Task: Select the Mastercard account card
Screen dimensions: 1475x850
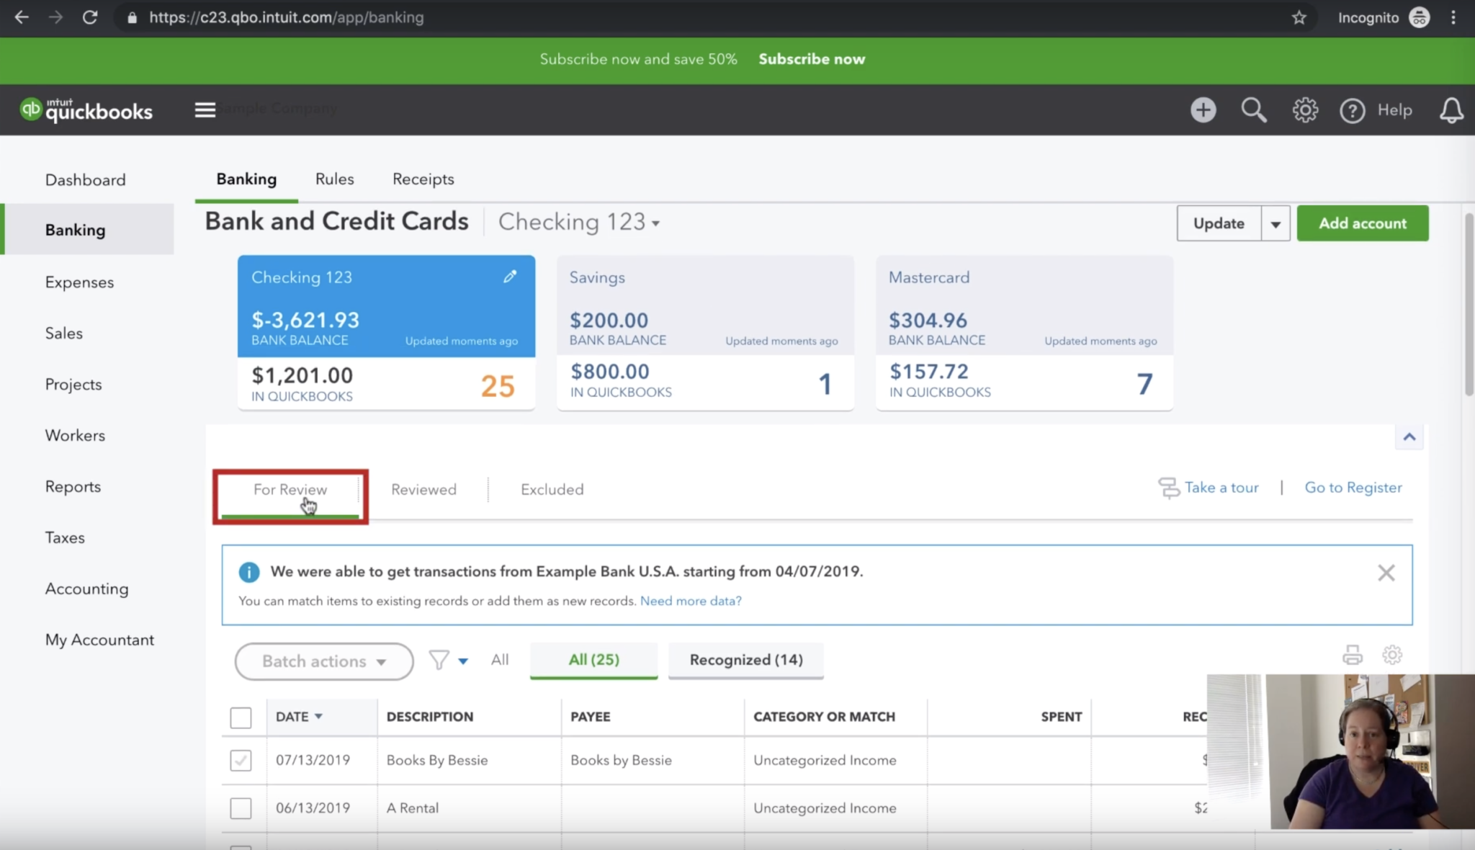Action: (x=1024, y=333)
